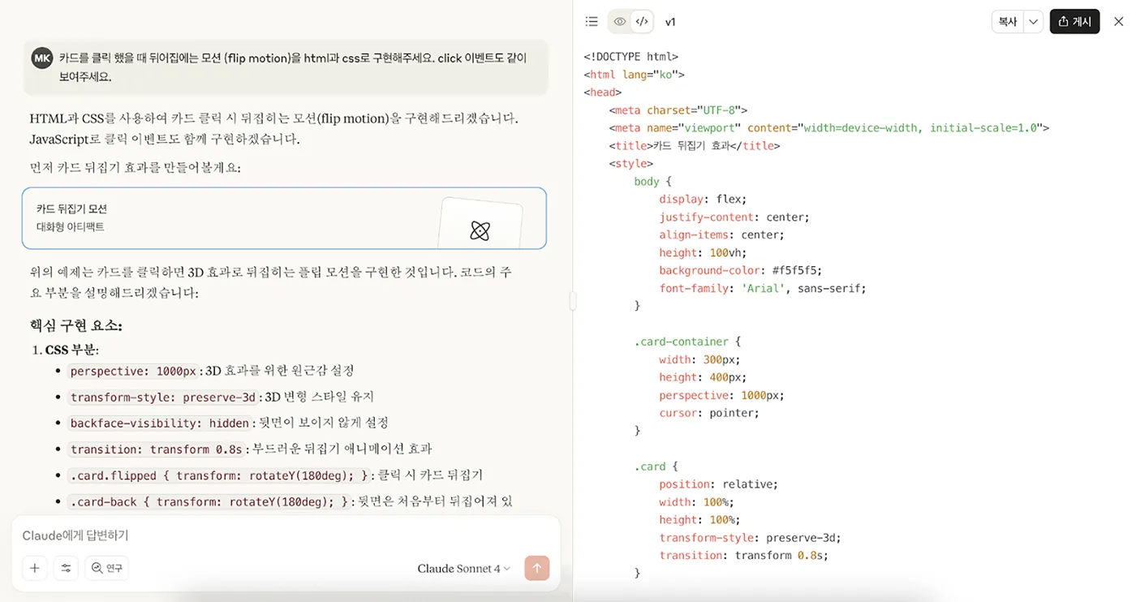Send message with the arrow button

(536, 568)
